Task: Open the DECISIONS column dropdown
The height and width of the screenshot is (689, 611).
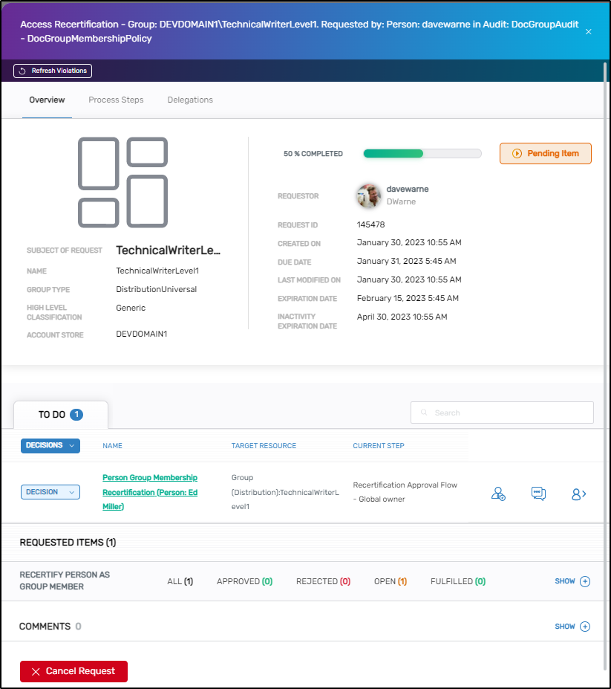Action: click(49, 445)
